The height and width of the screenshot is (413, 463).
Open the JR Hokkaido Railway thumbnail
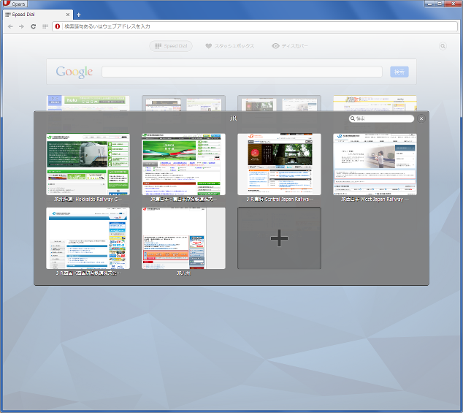[88, 164]
